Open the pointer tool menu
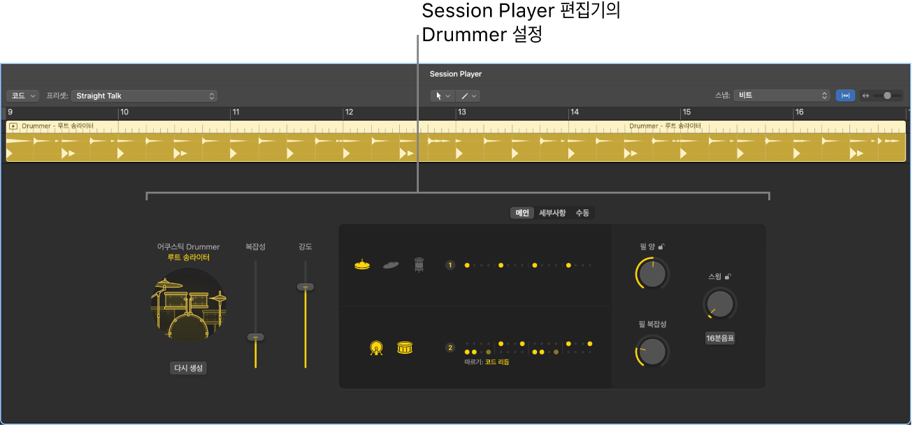Screen dimensions: 913x425 click(x=443, y=96)
